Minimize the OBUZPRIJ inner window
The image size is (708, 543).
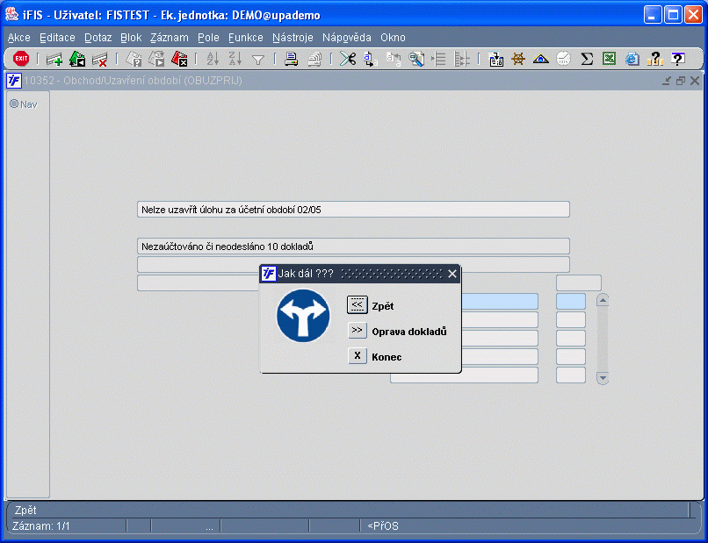(667, 81)
